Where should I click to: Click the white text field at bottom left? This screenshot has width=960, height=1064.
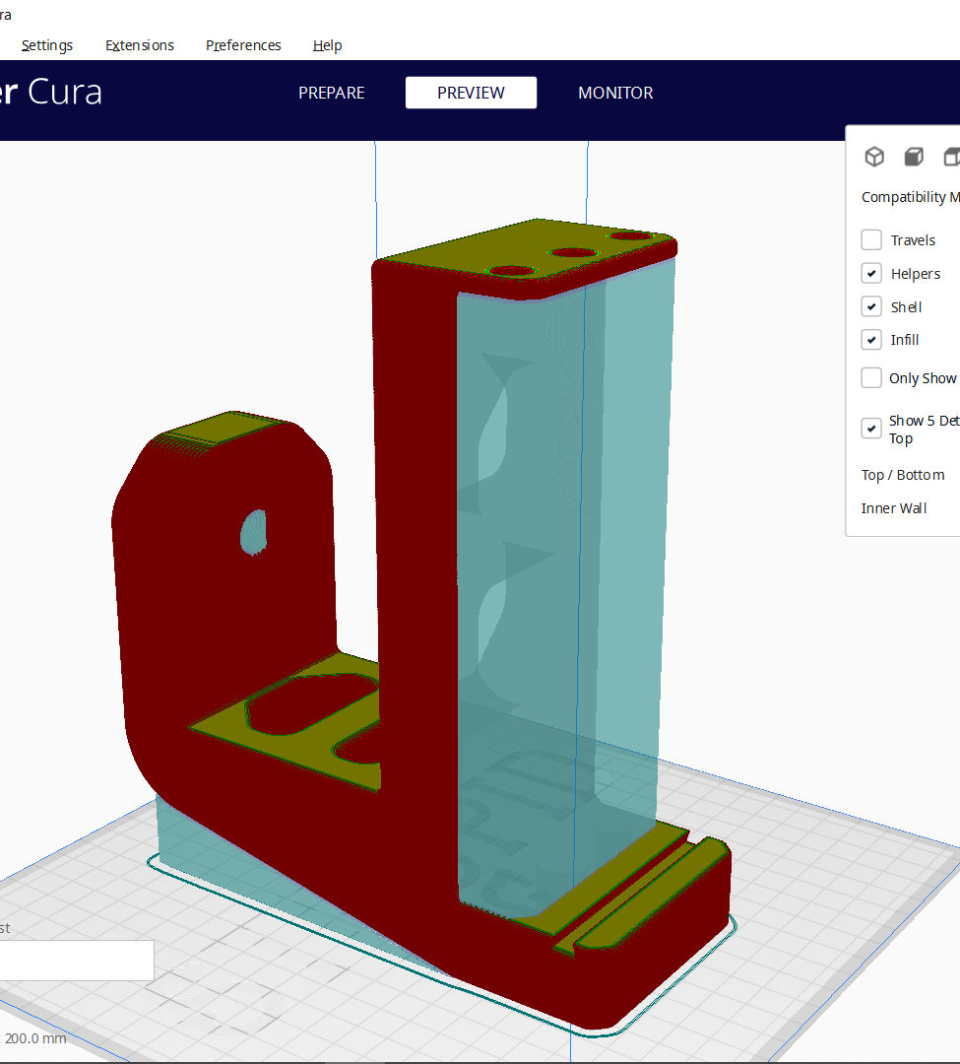77,961
